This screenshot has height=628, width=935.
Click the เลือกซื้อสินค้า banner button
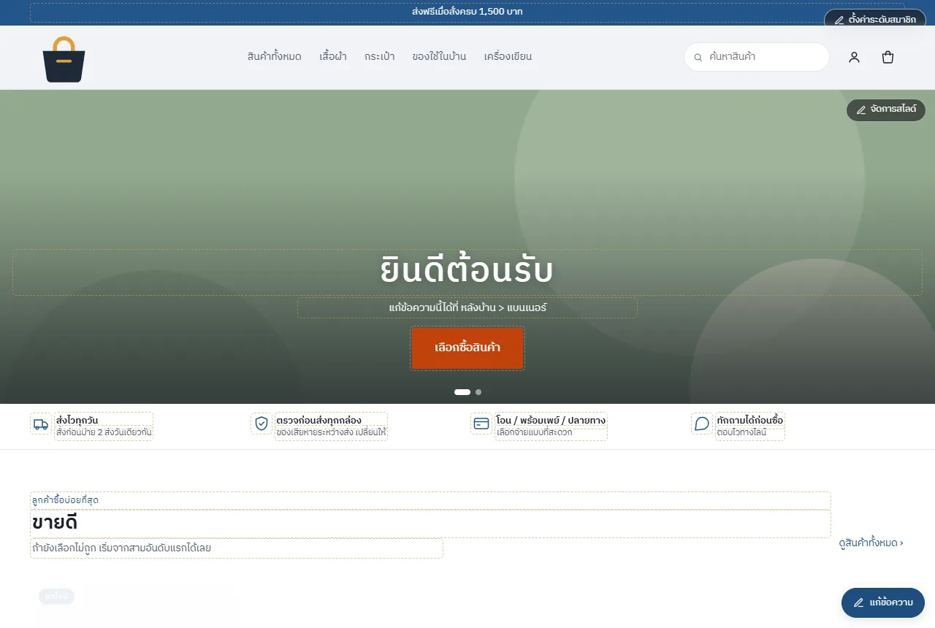point(467,348)
